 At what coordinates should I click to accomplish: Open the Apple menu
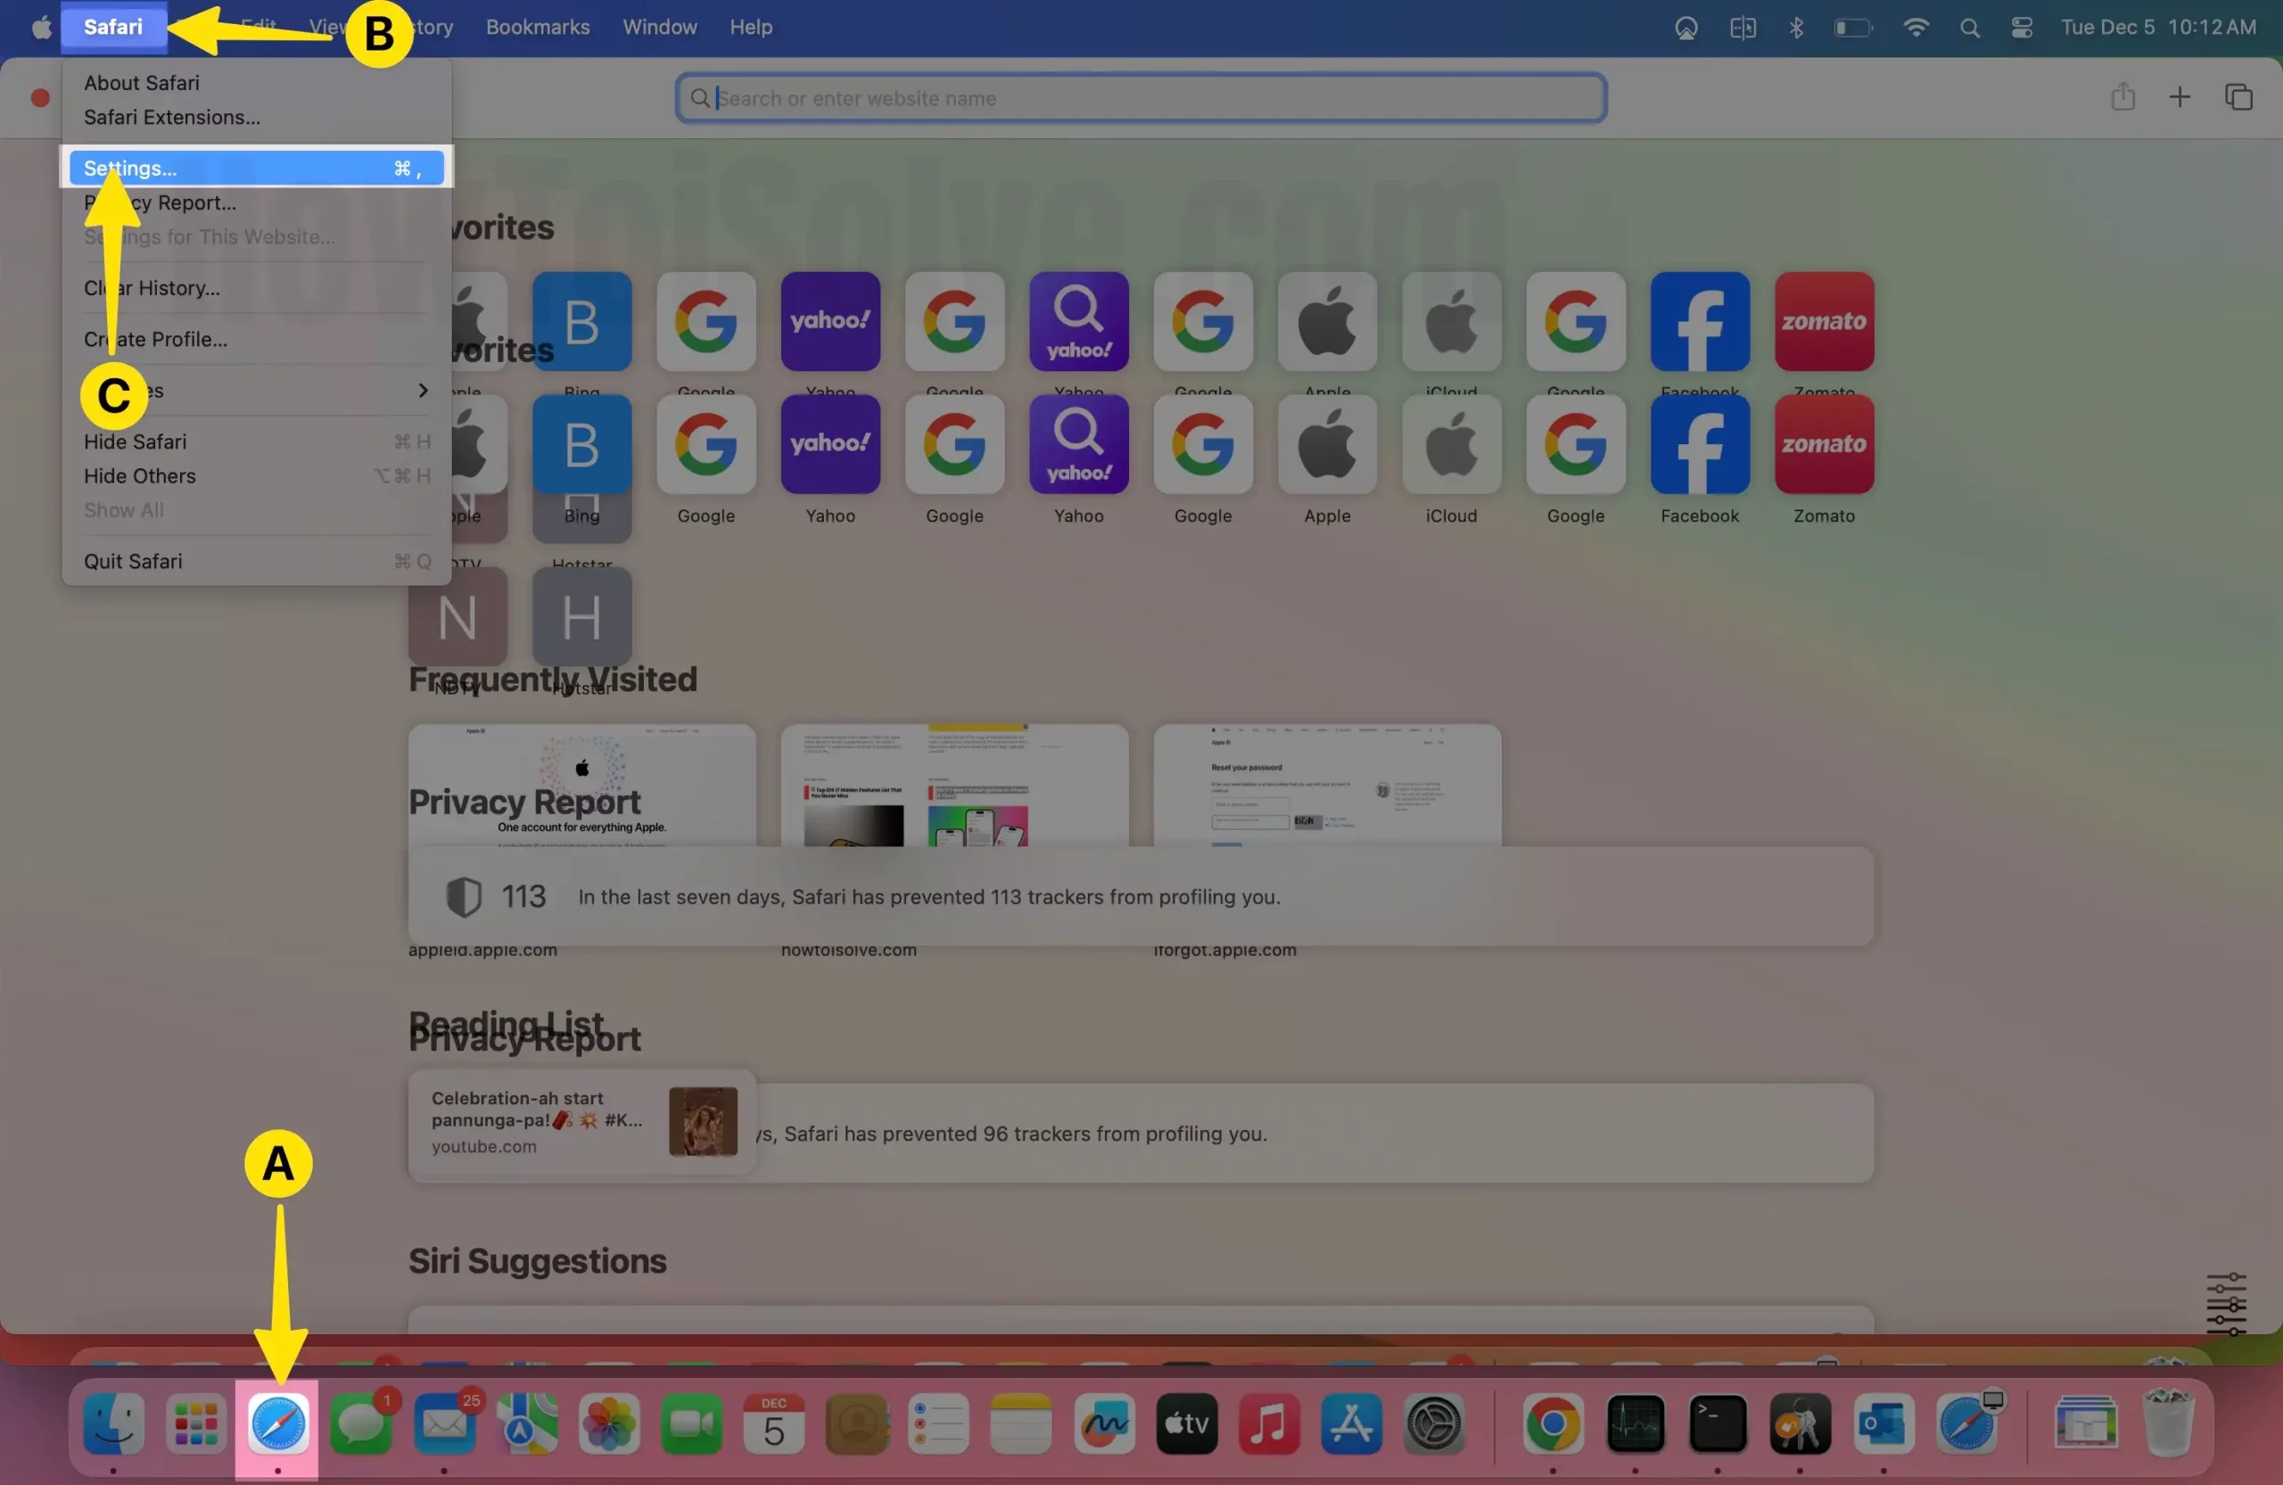pyautogui.click(x=41, y=28)
